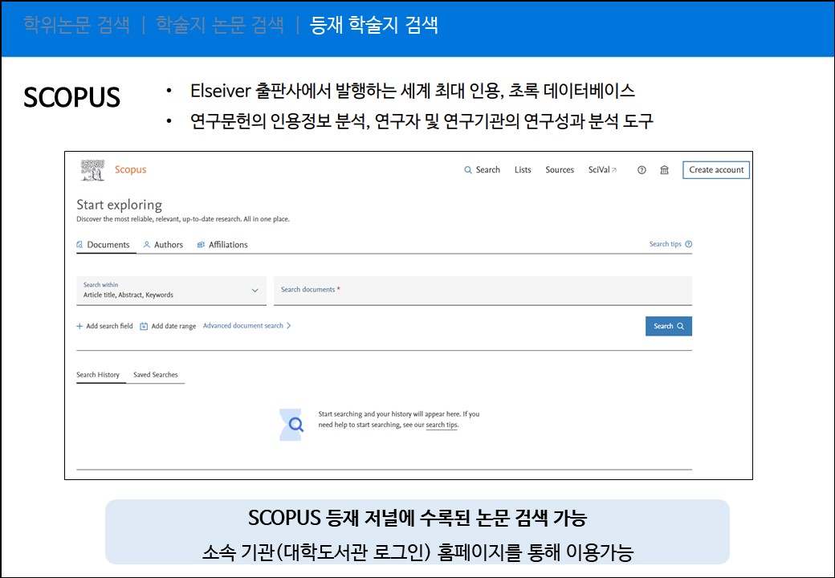Click Add date range
The image size is (835, 578).
(x=168, y=326)
